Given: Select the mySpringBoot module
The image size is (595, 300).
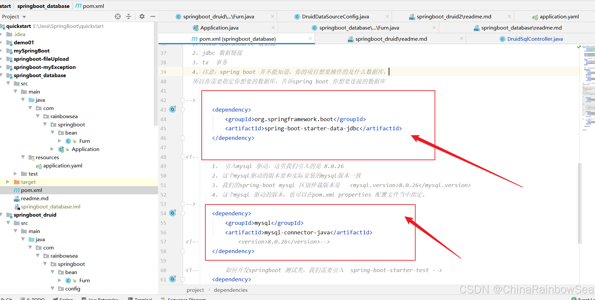Looking at the screenshot, I should (x=31, y=51).
